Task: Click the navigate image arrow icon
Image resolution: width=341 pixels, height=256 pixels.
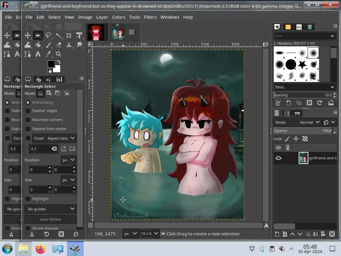Action: pyautogui.click(x=266, y=226)
